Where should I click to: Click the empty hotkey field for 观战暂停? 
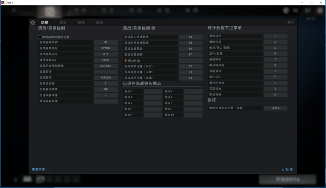coord(106,72)
